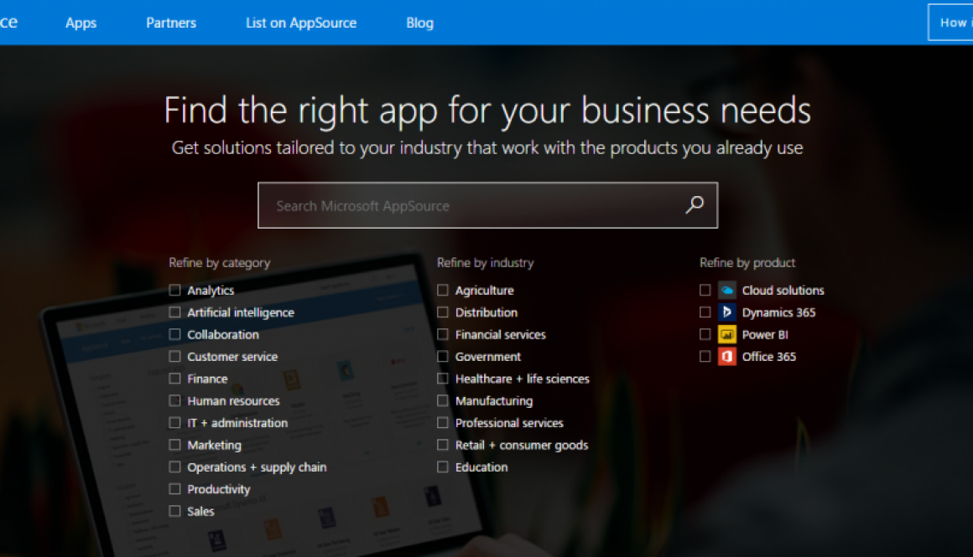Image resolution: width=973 pixels, height=557 pixels.
Task: Enable the Power BI checkbox
Action: pos(705,334)
